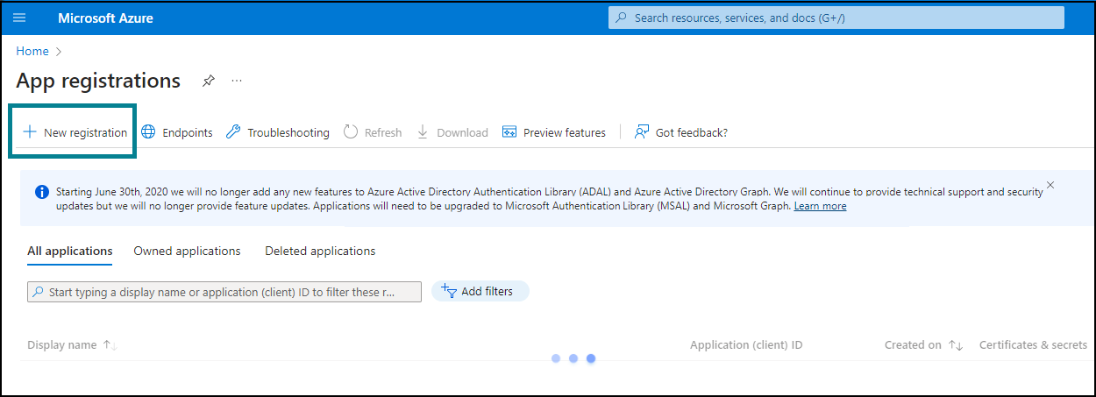Sort by Created on column arrows

[957, 345]
